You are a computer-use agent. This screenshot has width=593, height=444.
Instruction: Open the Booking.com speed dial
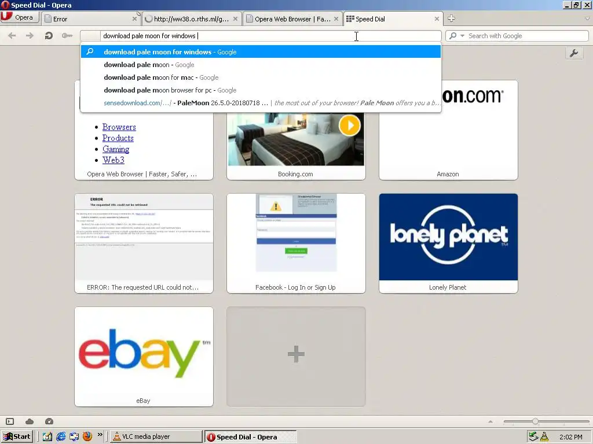(x=296, y=145)
